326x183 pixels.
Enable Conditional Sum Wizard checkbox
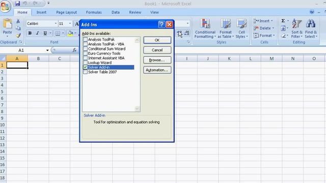pyautogui.click(x=85, y=49)
